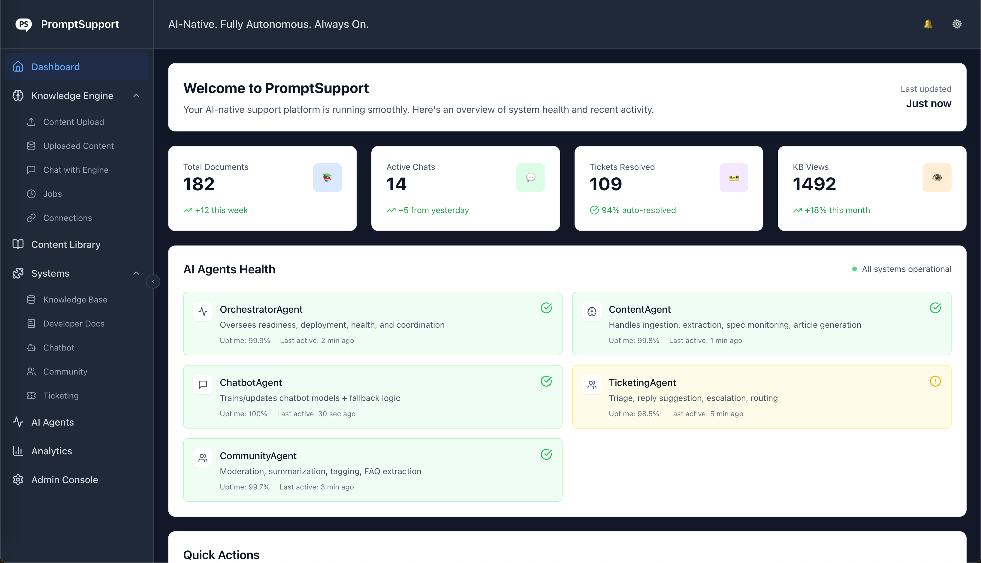Viewport: 981px width, 563px height.
Task: Collapse the Systems section
Action: pyautogui.click(x=136, y=273)
